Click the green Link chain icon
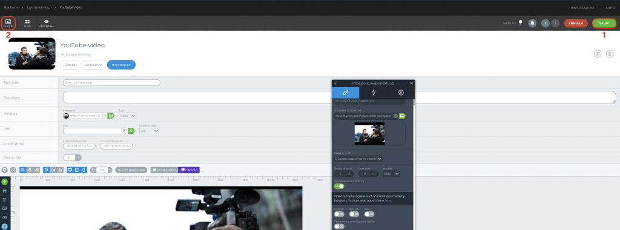The height and width of the screenshot is (230, 620). 131,131
